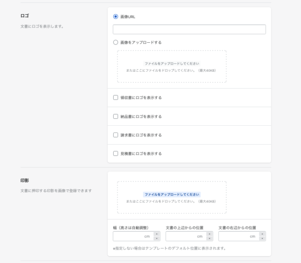The image size is (301, 263).
Task: Increase the 幅 width value with up arrow
Action: 156,234
